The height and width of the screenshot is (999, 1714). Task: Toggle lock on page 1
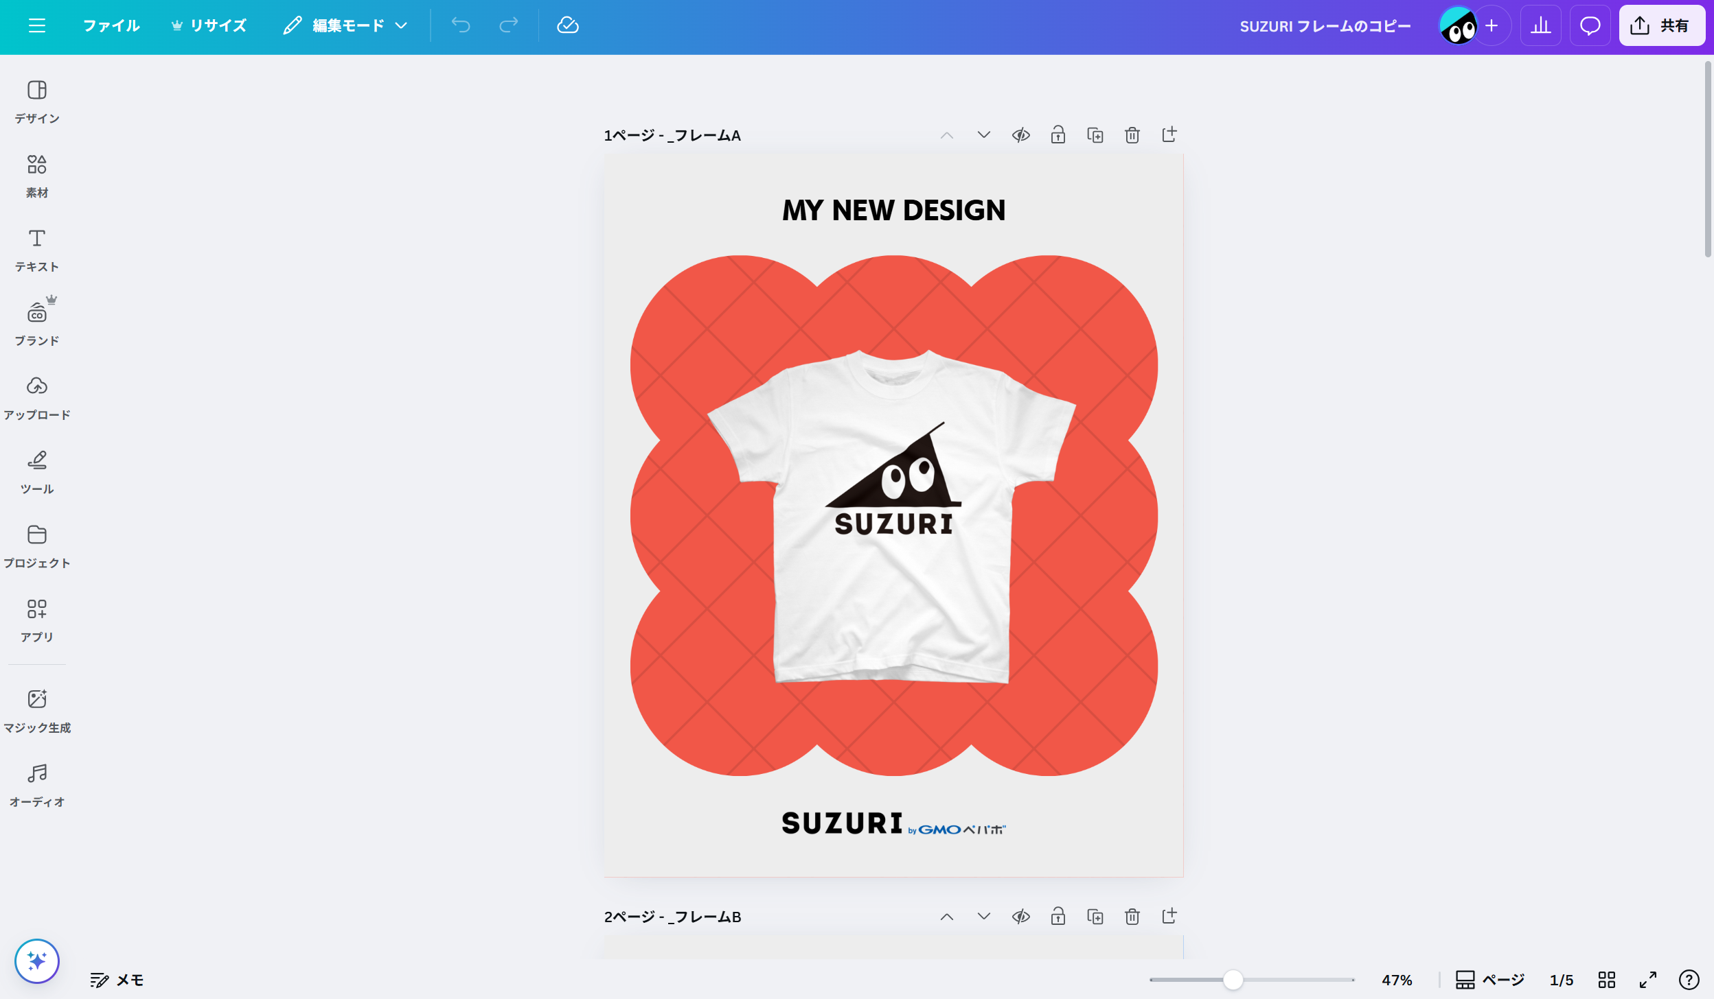[x=1058, y=134]
